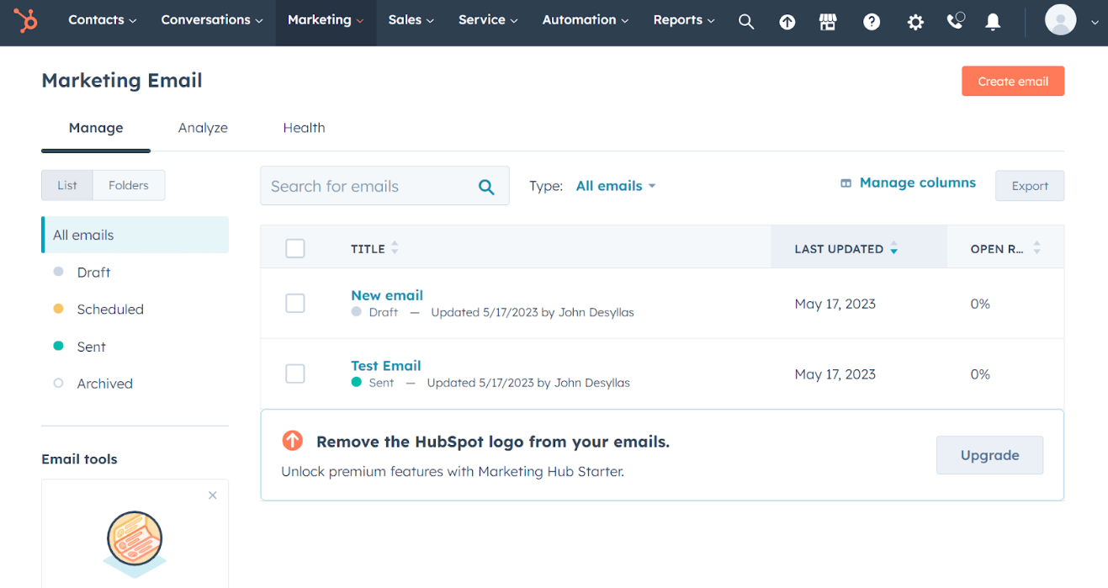Screen dimensions: 1108x588
Task: Expand the Contacts menu
Action: point(102,19)
